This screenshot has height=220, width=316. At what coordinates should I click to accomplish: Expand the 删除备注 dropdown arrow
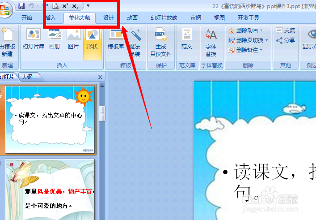(261, 50)
